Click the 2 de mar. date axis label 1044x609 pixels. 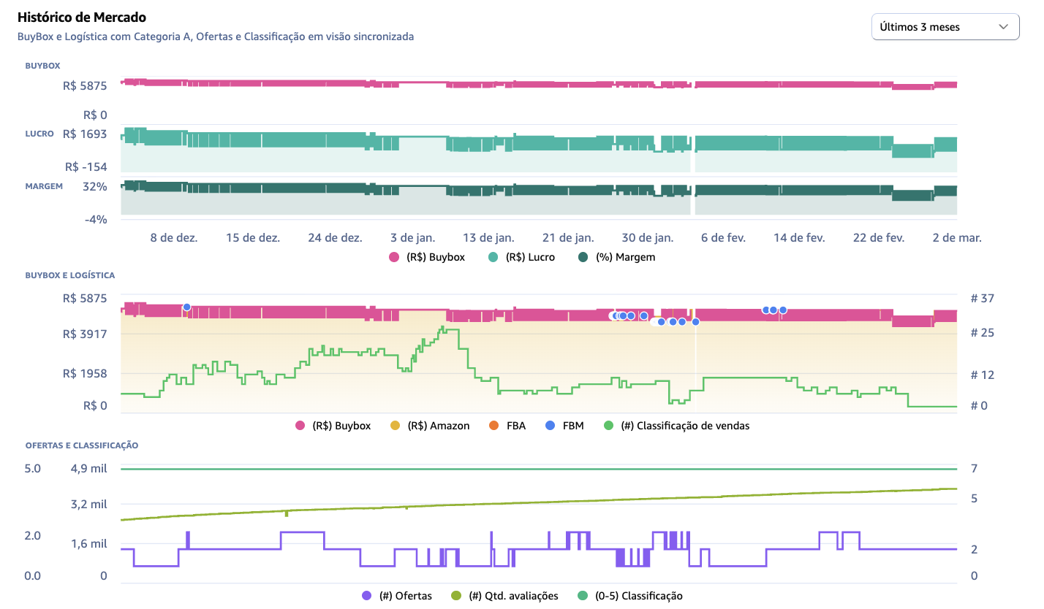pos(956,238)
